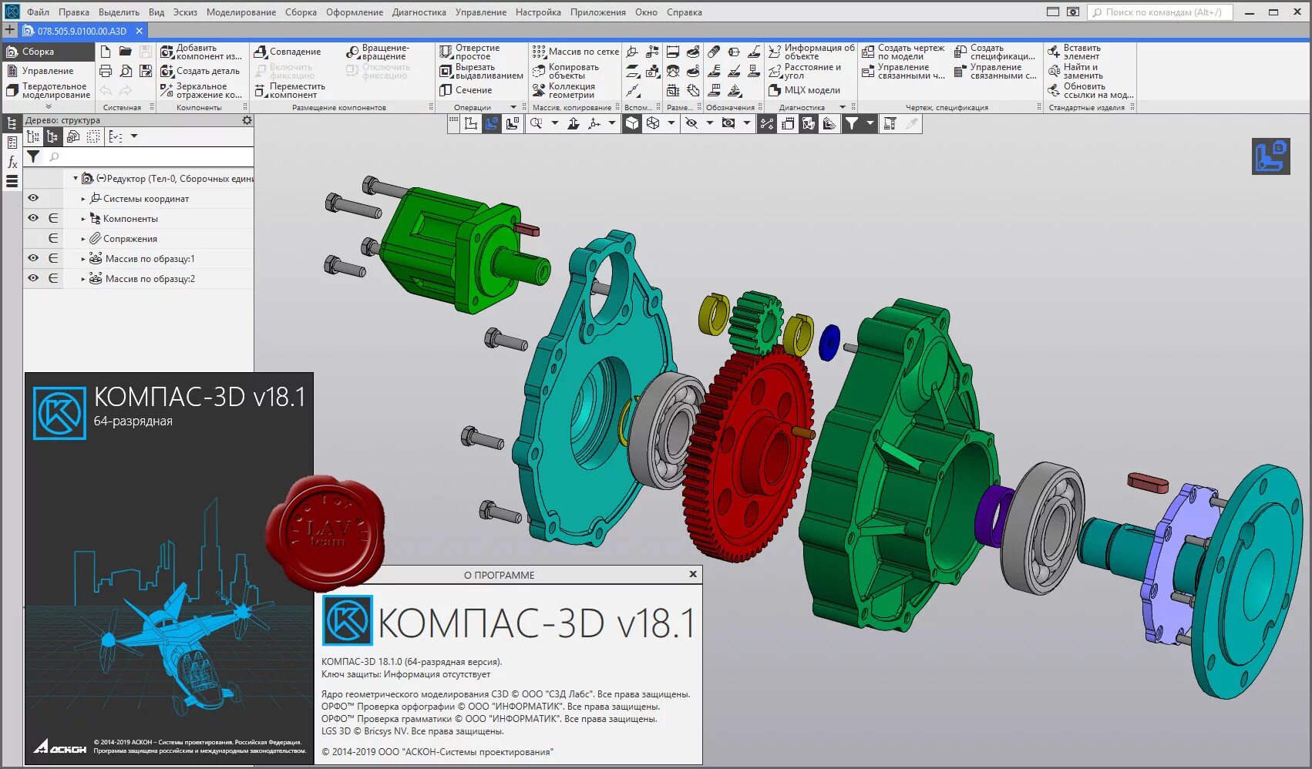This screenshot has height=769, width=1312.
Task: Click the filter funnel icon in tree search
Action: pyautogui.click(x=33, y=156)
